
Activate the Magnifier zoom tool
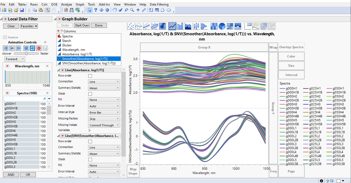[x=132, y=10]
